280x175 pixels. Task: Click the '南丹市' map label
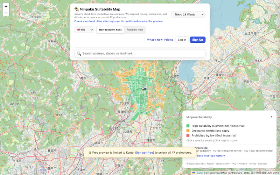click(52, 41)
